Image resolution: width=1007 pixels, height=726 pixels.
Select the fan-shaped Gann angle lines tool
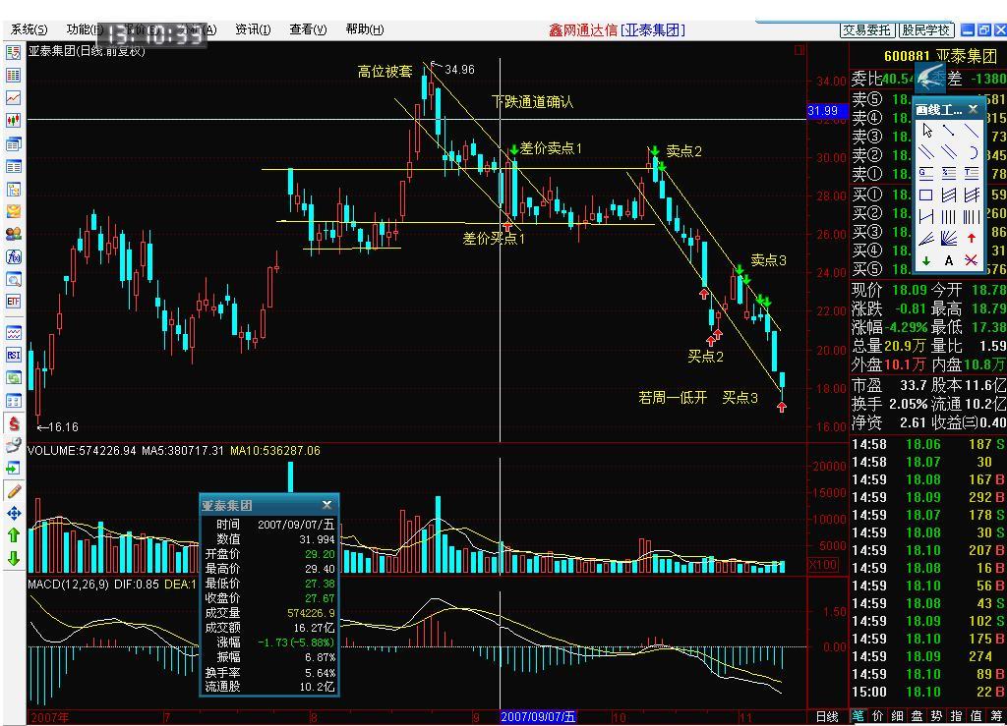(949, 239)
